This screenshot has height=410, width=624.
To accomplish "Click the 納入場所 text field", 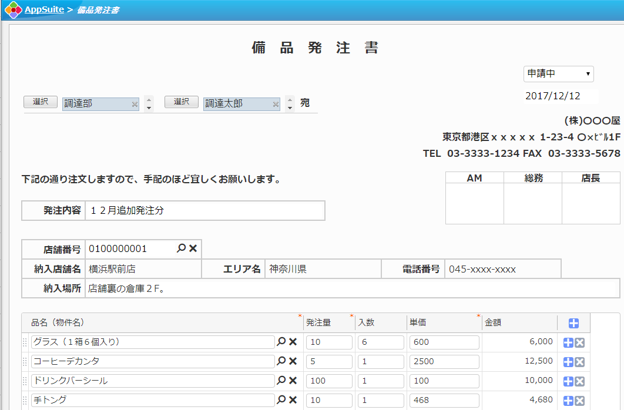I will coord(353,288).
